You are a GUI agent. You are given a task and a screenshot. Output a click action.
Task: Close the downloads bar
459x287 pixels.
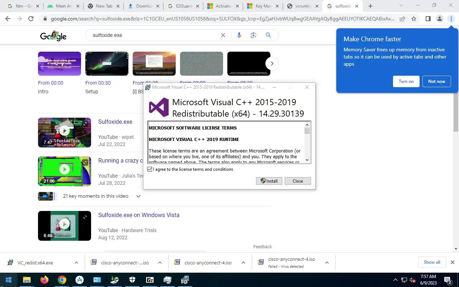(x=452, y=262)
